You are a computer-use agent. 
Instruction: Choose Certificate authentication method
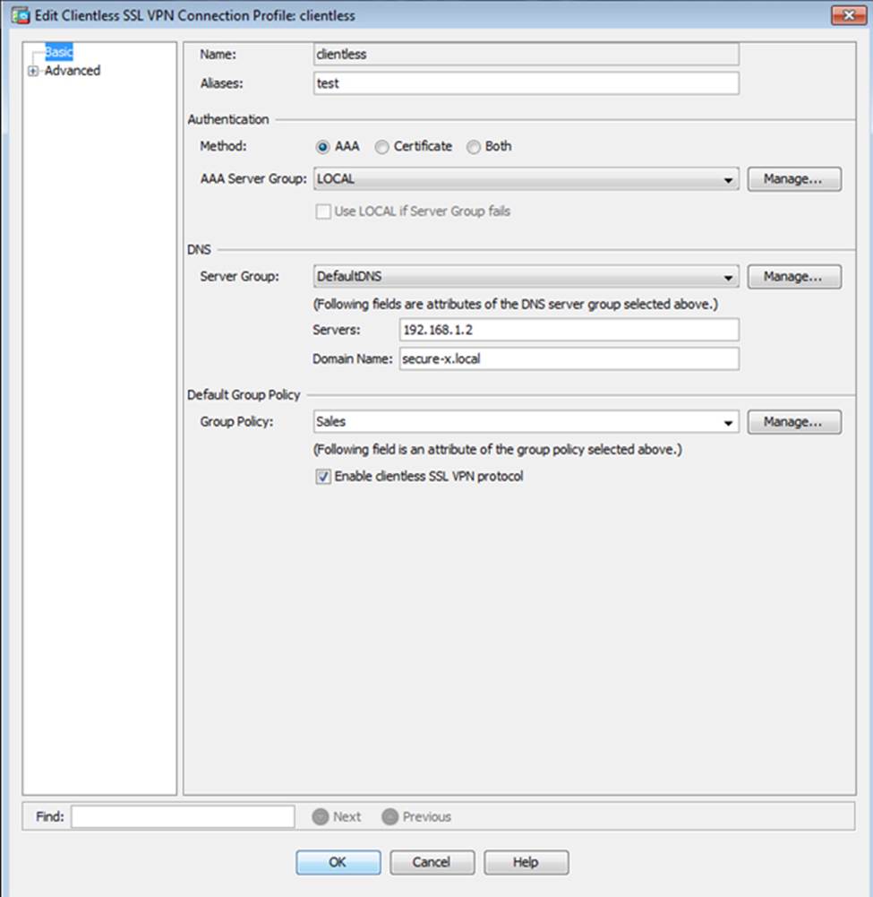[x=382, y=147]
